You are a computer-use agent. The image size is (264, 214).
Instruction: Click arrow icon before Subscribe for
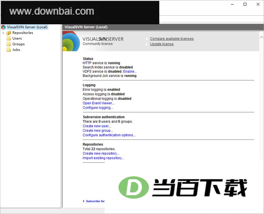[84, 201]
